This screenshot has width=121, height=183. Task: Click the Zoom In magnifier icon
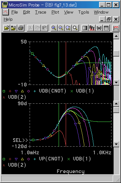click(x=54, y=28)
